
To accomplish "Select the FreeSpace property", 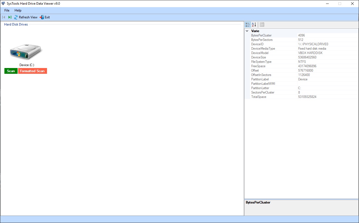I will [x=258, y=66].
